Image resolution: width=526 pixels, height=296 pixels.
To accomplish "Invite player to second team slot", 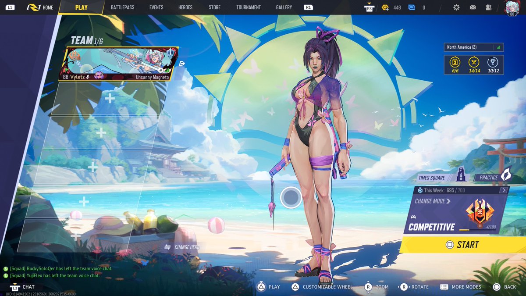I will click(110, 98).
